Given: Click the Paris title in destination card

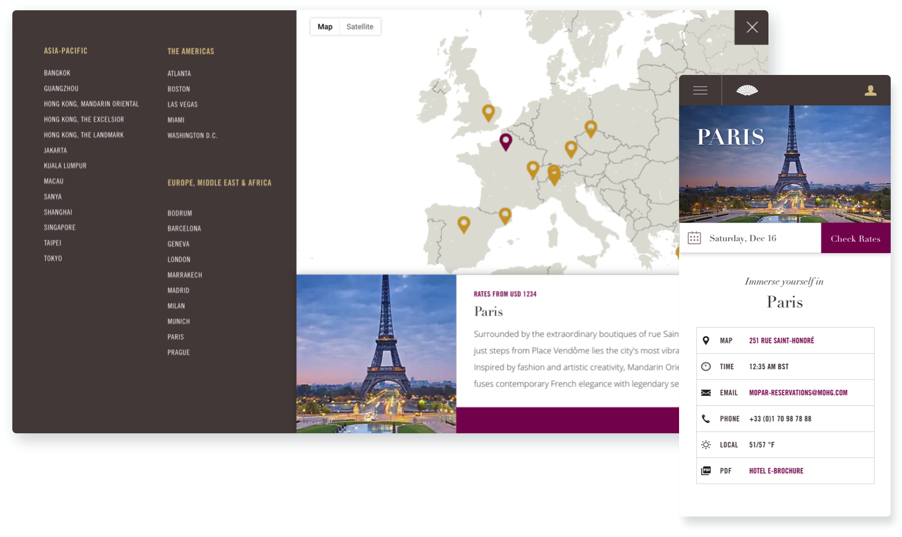Looking at the screenshot, I should pyautogui.click(x=488, y=311).
